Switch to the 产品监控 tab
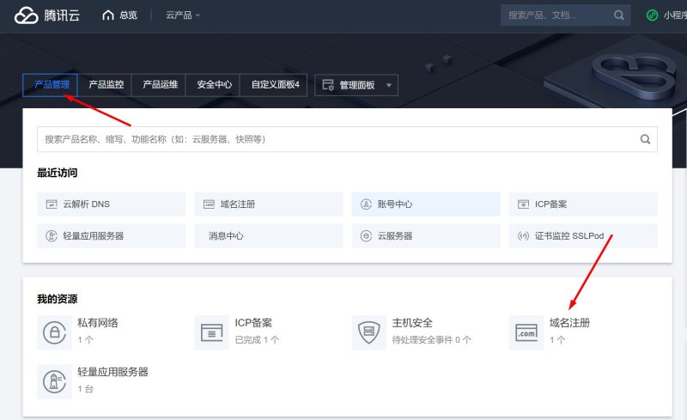This screenshot has width=687, height=420. coord(106,85)
